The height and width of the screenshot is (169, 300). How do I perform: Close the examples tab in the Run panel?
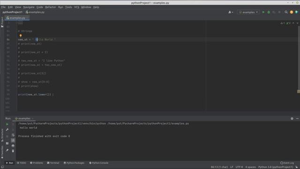32,119
